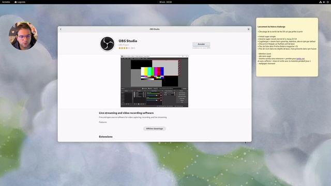Click the round webcam overlay of the presenter
This screenshot has width=331, height=186.
[x=23, y=36]
